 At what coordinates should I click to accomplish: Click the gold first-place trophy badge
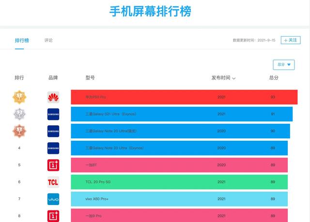tap(19, 97)
